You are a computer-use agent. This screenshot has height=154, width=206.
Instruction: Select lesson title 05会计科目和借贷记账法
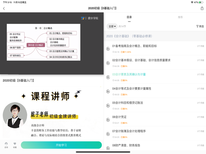pos(127,103)
